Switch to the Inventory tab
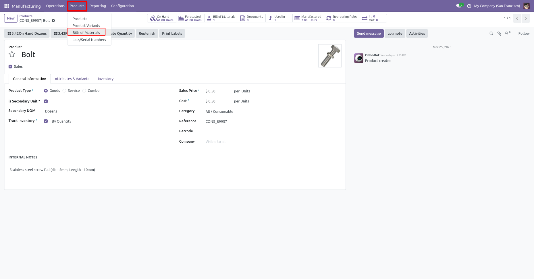The width and height of the screenshot is (534, 279). [106, 79]
